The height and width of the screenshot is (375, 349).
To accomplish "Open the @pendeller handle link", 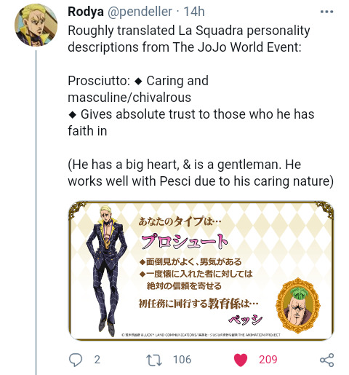I will click(x=140, y=12).
